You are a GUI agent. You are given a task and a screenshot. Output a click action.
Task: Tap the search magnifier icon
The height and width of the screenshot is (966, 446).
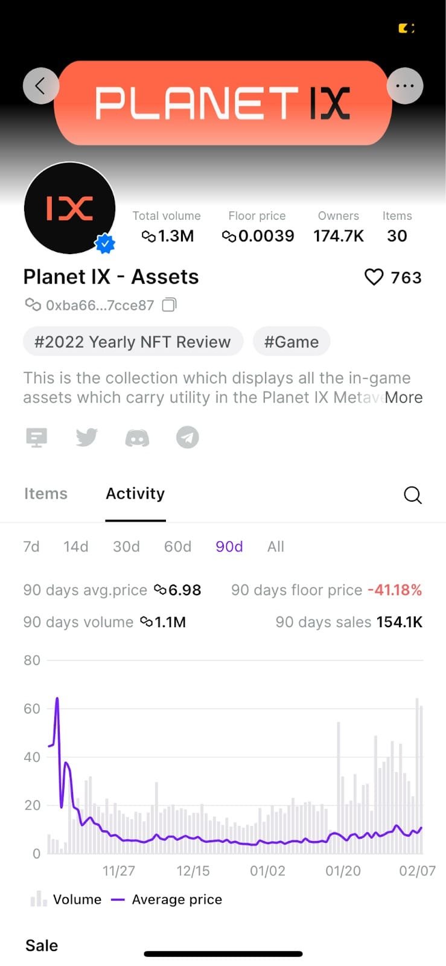coord(412,495)
